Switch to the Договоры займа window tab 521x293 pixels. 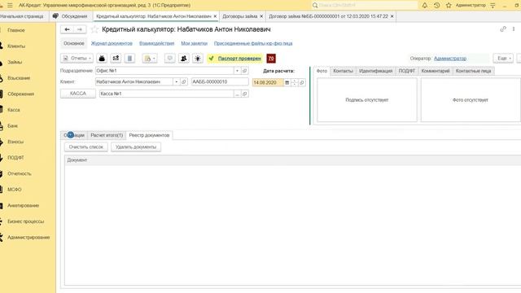(239, 16)
